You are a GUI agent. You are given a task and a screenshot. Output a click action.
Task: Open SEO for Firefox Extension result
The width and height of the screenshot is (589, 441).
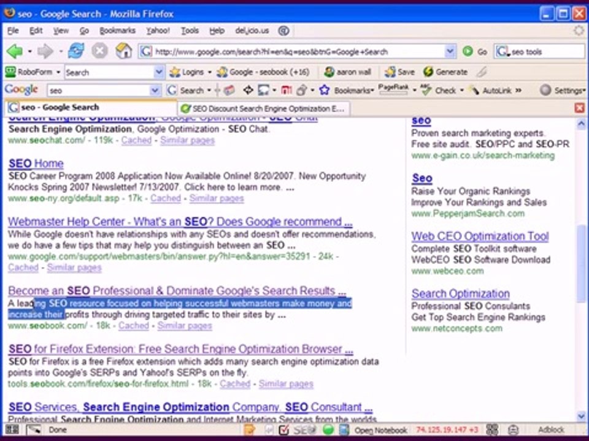point(180,349)
